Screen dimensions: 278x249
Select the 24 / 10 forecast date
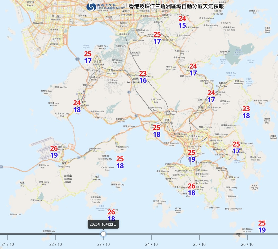pos(151,244)
